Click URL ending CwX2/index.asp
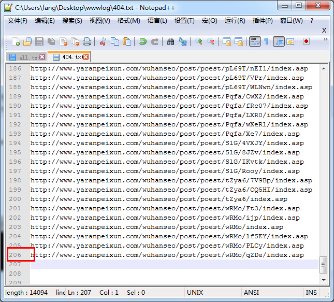This screenshot has width=334, height=302. (167, 96)
